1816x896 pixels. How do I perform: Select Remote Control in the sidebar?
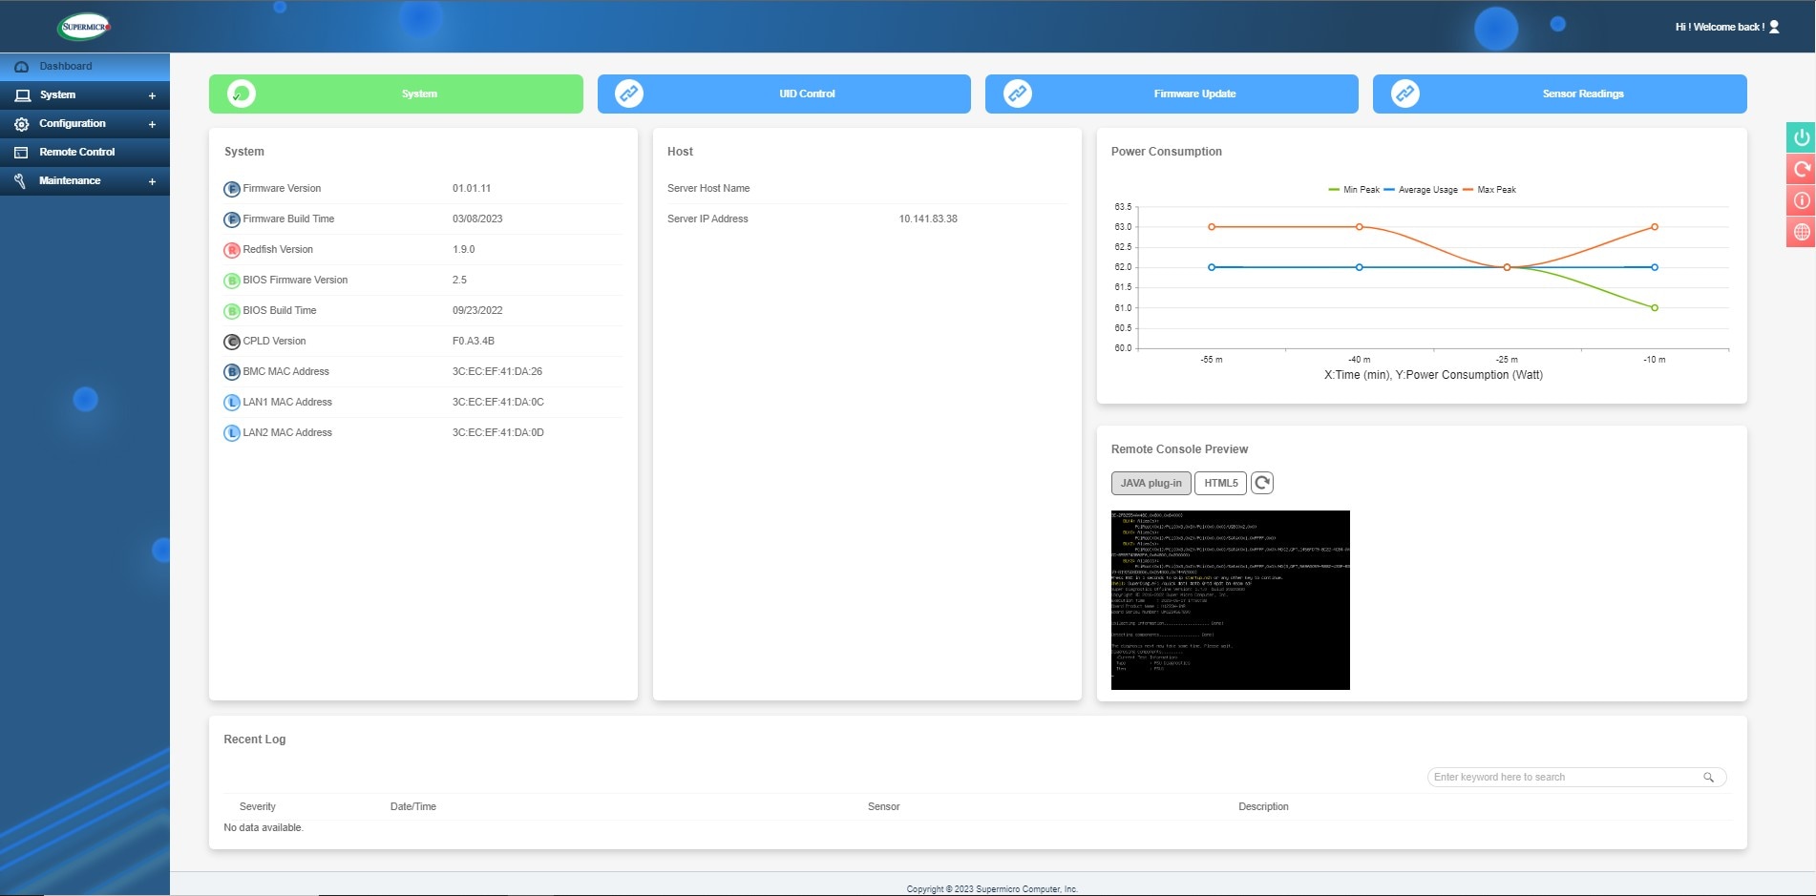click(77, 152)
